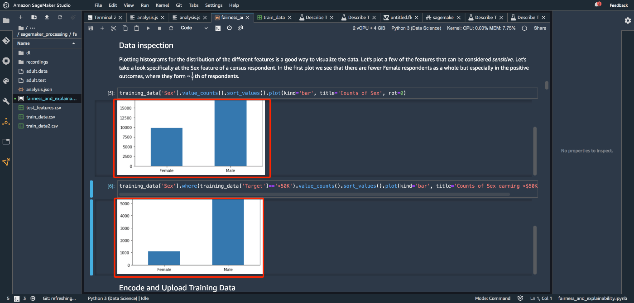Open the File Browser sidebar icon
This screenshot has width=634, height=303.
[6, 21]
